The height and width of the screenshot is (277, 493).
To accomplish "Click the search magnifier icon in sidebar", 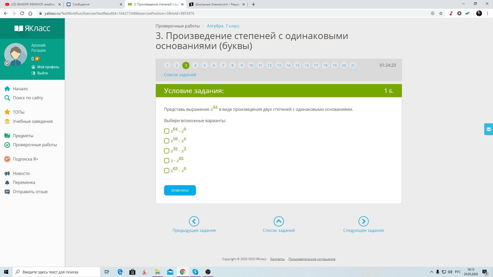I will 7,98.
